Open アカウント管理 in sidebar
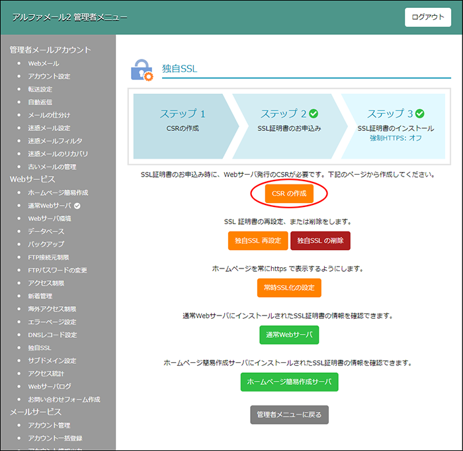Image resolution: width=463 pixels, height=451 pixels. click(49, 425)
